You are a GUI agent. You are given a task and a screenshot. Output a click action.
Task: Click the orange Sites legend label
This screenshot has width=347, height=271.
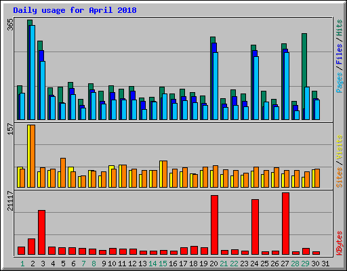(340, 178)
